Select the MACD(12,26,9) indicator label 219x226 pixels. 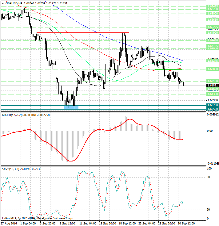12,115
